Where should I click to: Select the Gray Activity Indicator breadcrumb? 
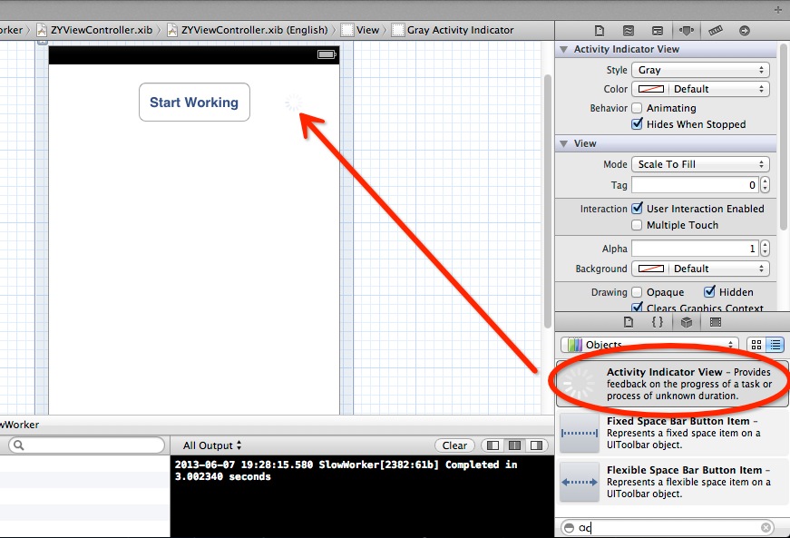click(x=459, y=30)
